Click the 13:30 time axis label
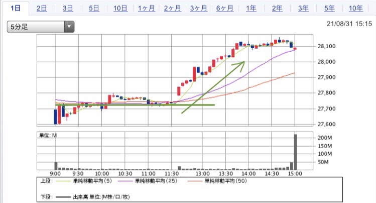Screen dimensions: 376x203 pyautogui.click(x=225, y=174)
